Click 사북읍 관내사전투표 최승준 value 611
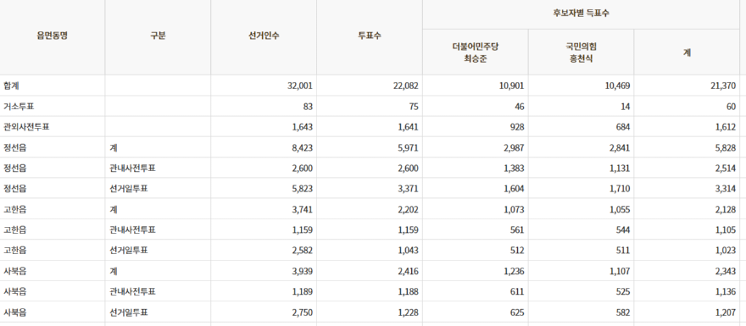This screenshot has height=326, width=746. [516, 292]
